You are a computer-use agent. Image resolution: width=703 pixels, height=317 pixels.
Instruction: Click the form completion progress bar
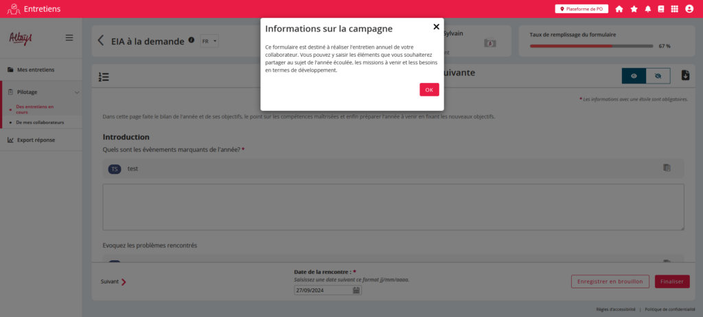pyautogui.click(x=591, y=46)
